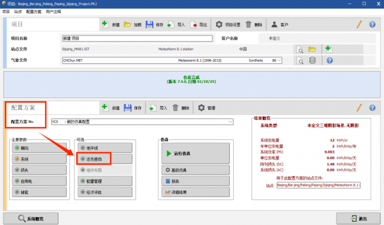This screenshot has height=225, width=384.
Task: Open Project Settings (项目设置) gear icon
Action: pos(219,24)
